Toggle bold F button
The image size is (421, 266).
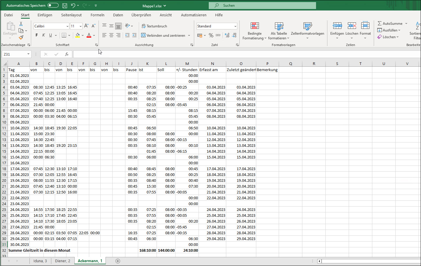(x=37, y=35)
